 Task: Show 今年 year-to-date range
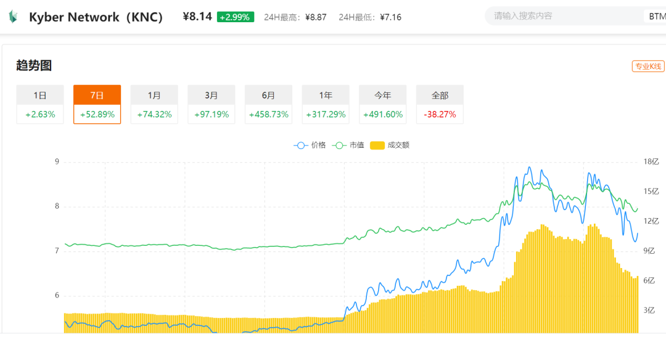(x=383, y=104)
